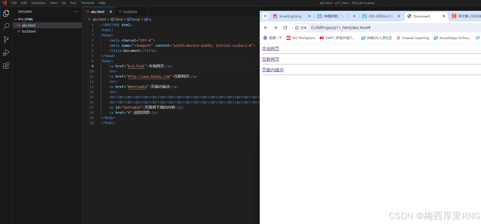Click VS Code app logo icon
This screenshot has height=224, width=481.
(x=4, y=3)
